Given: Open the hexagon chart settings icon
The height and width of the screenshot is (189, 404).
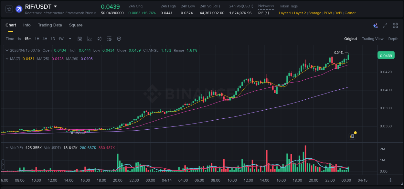Looking at the screenshot, I should point(119,39).
